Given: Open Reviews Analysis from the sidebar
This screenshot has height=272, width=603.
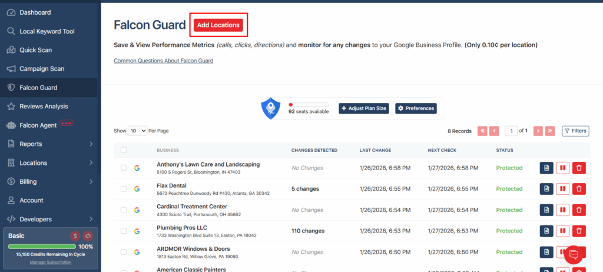Looking at the screenshot, I should 44,106.
